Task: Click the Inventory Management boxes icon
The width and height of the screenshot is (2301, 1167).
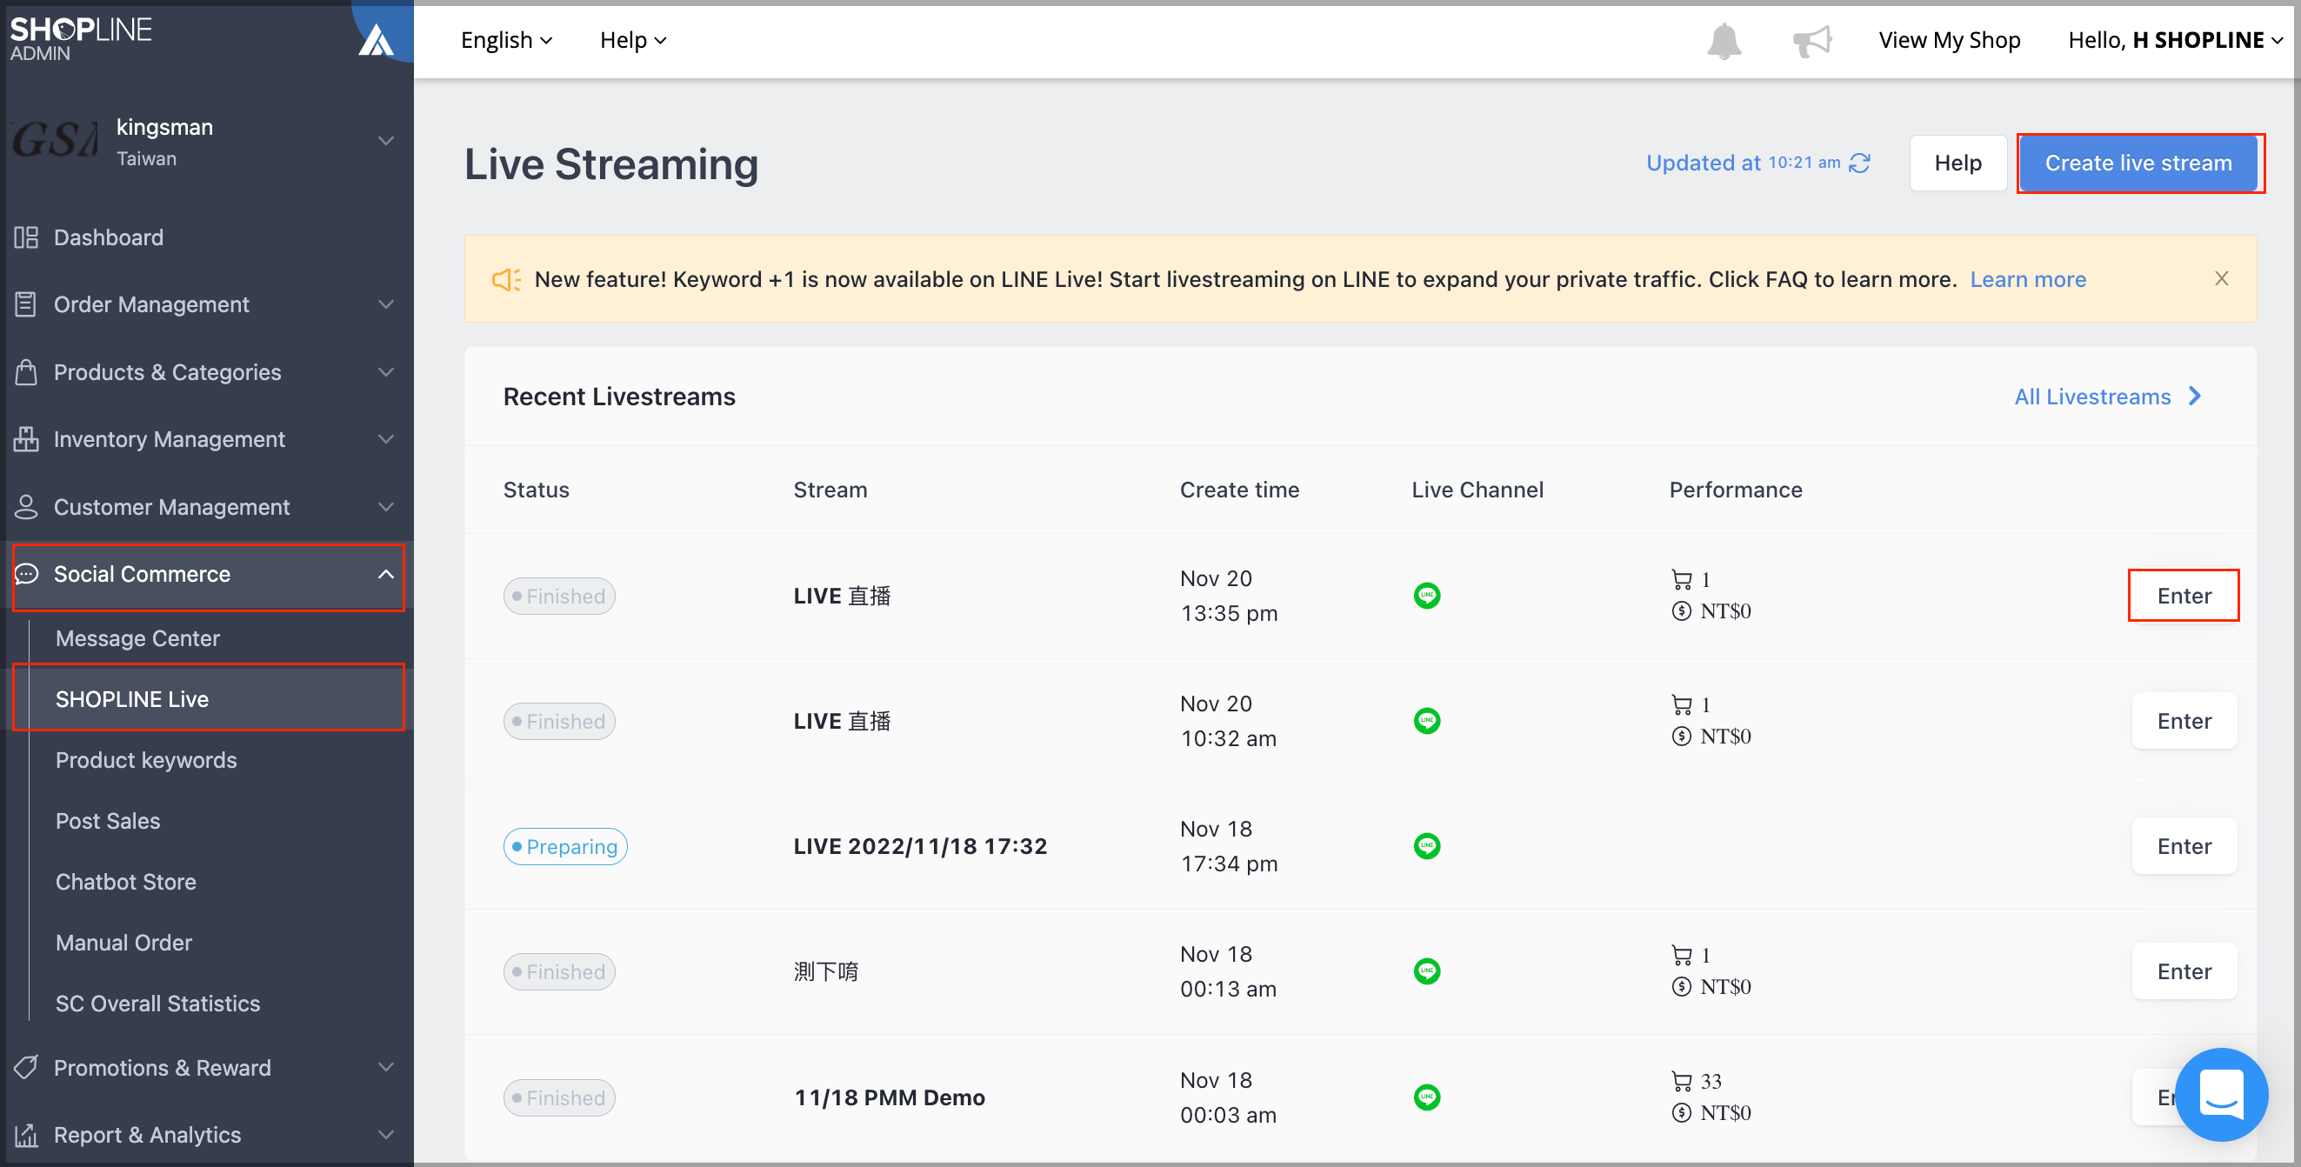Action: (26, 439)
